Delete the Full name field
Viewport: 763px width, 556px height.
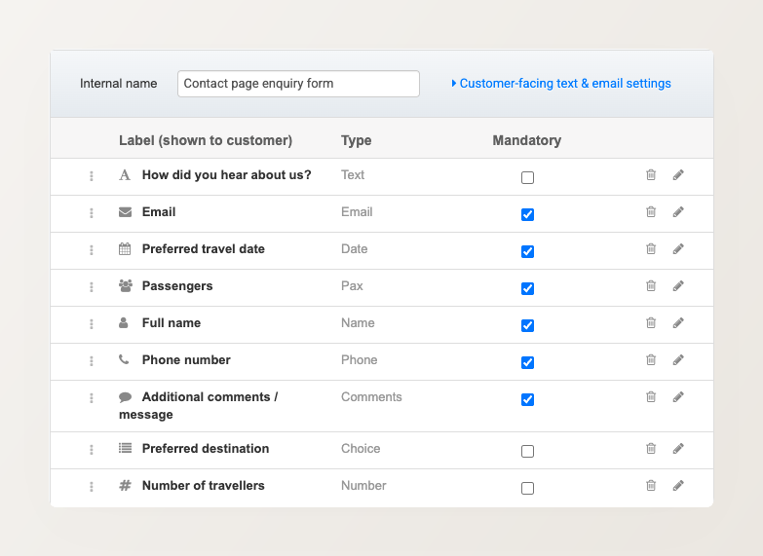[x=651, y=322]
